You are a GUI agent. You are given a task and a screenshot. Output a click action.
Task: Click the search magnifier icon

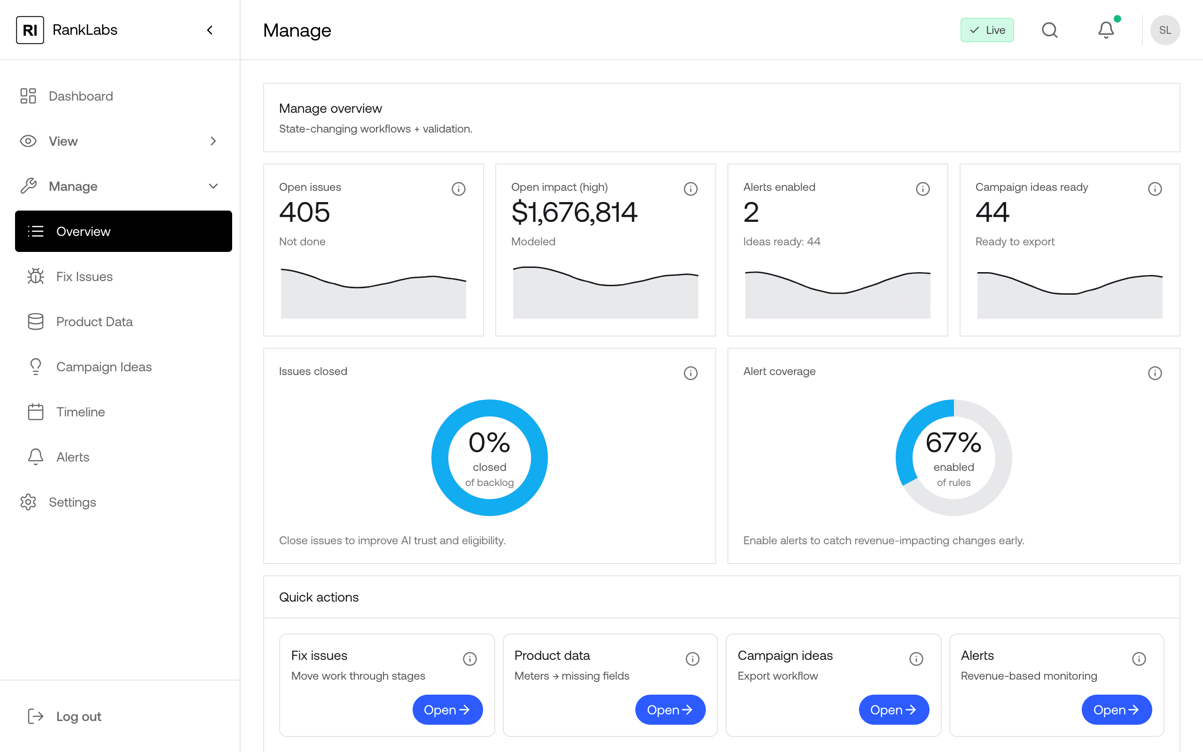[x=1049, y=30]
